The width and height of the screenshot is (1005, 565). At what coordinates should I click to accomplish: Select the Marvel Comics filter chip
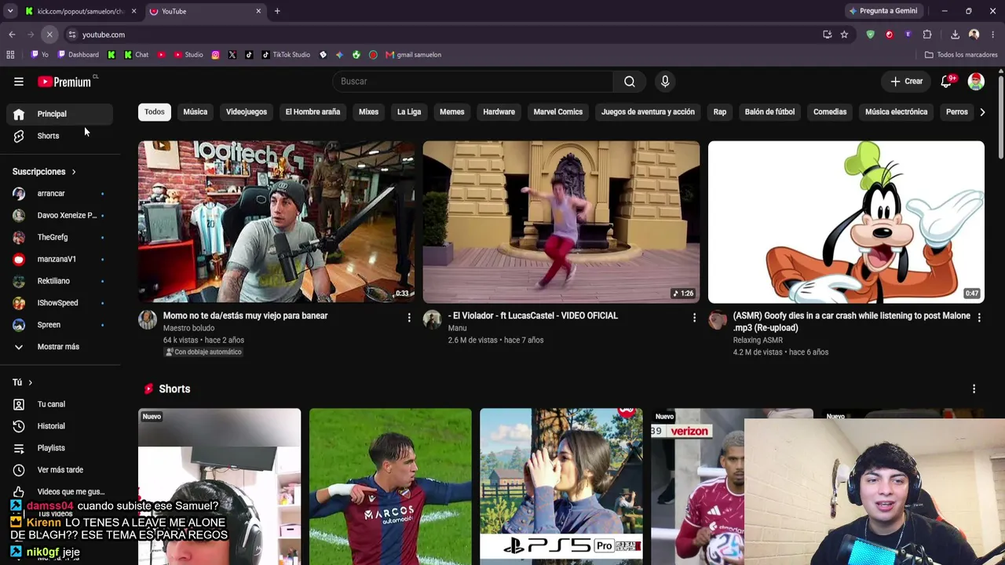tap(558, 112)
